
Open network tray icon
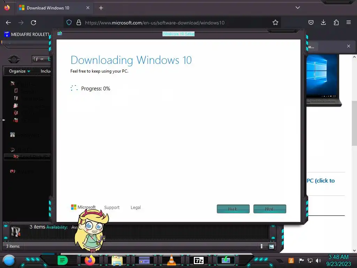(310, 260)
